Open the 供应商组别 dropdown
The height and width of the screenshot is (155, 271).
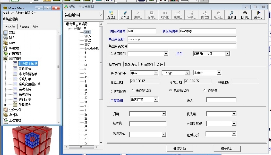(x=166, y=53)
